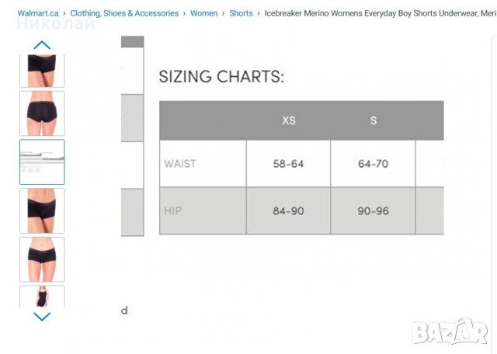Select thumbnail directly above sizing chart thumbnail
Image resolution: width=497 pixels, height=354 pixels.
coord(42,113)
